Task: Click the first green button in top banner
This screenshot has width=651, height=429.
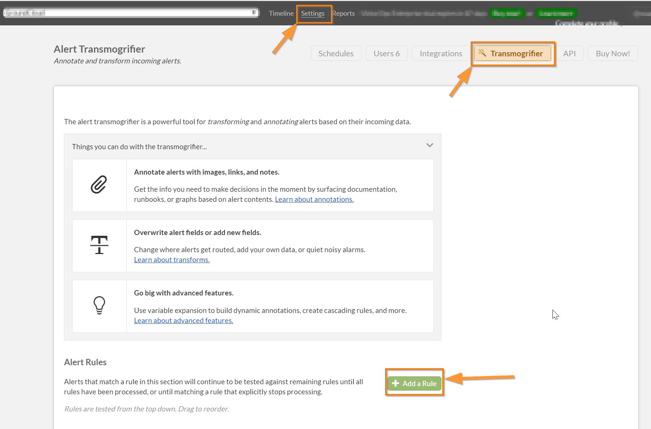Action: 507,14
